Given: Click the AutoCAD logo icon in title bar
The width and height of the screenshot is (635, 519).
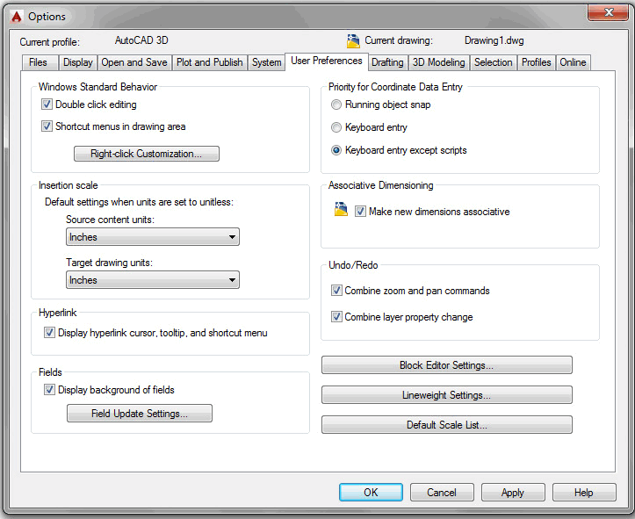Looking at the screenshot, I should pos(14,16).
